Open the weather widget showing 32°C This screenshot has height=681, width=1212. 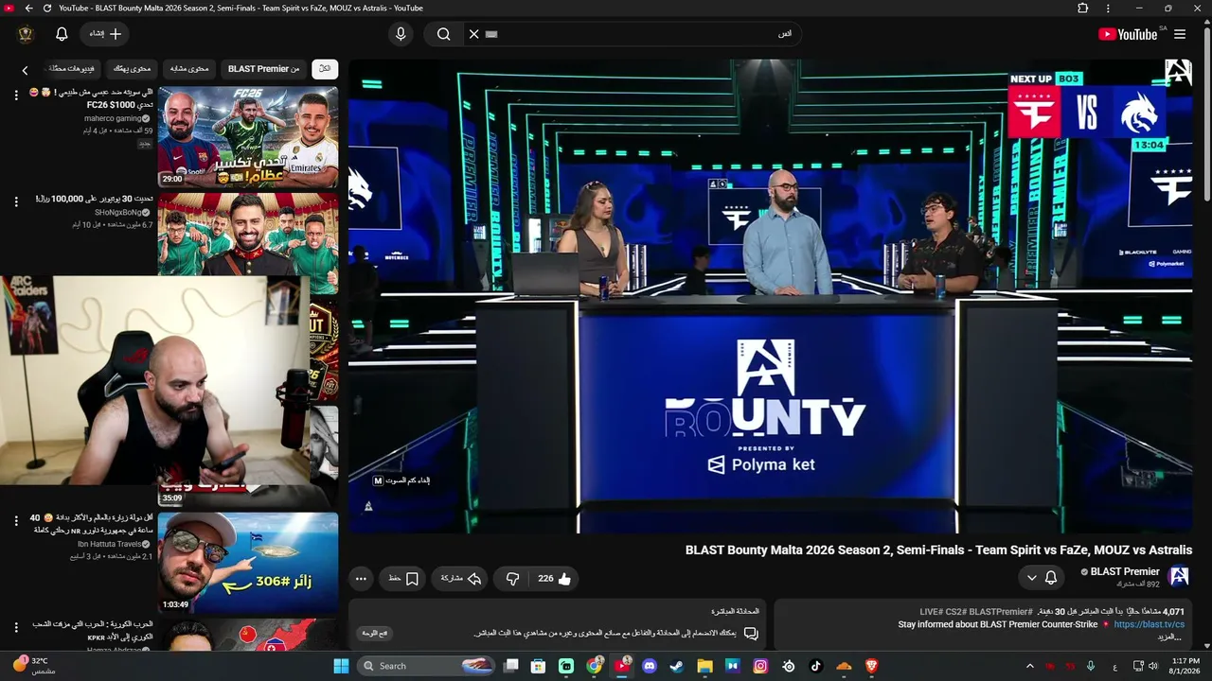(32, 665)
